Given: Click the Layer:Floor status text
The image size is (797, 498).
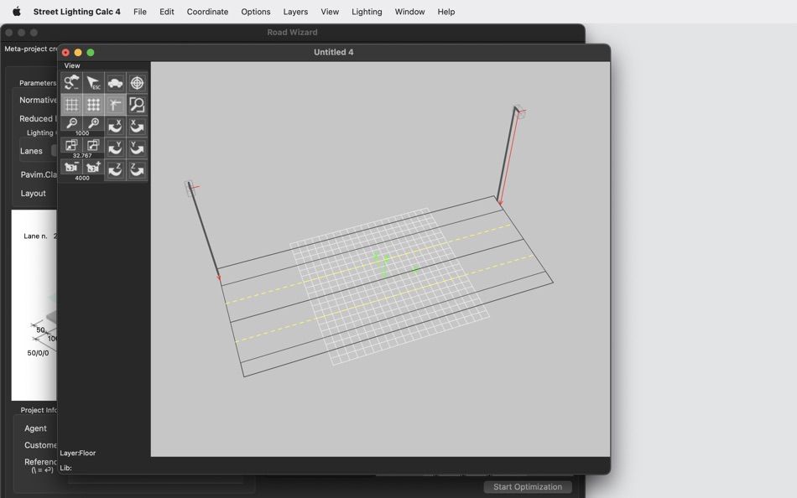Looking at the screenshot, I should point(78,453).
